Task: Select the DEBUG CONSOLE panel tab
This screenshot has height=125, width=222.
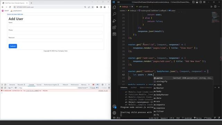Action: pyautogui.click(x=146, y=87)
